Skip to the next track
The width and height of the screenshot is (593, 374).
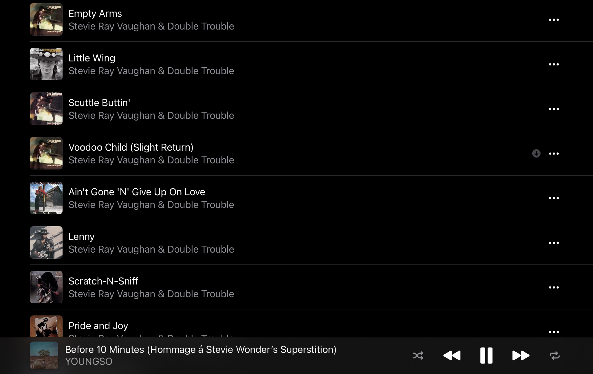click(521, 355)
